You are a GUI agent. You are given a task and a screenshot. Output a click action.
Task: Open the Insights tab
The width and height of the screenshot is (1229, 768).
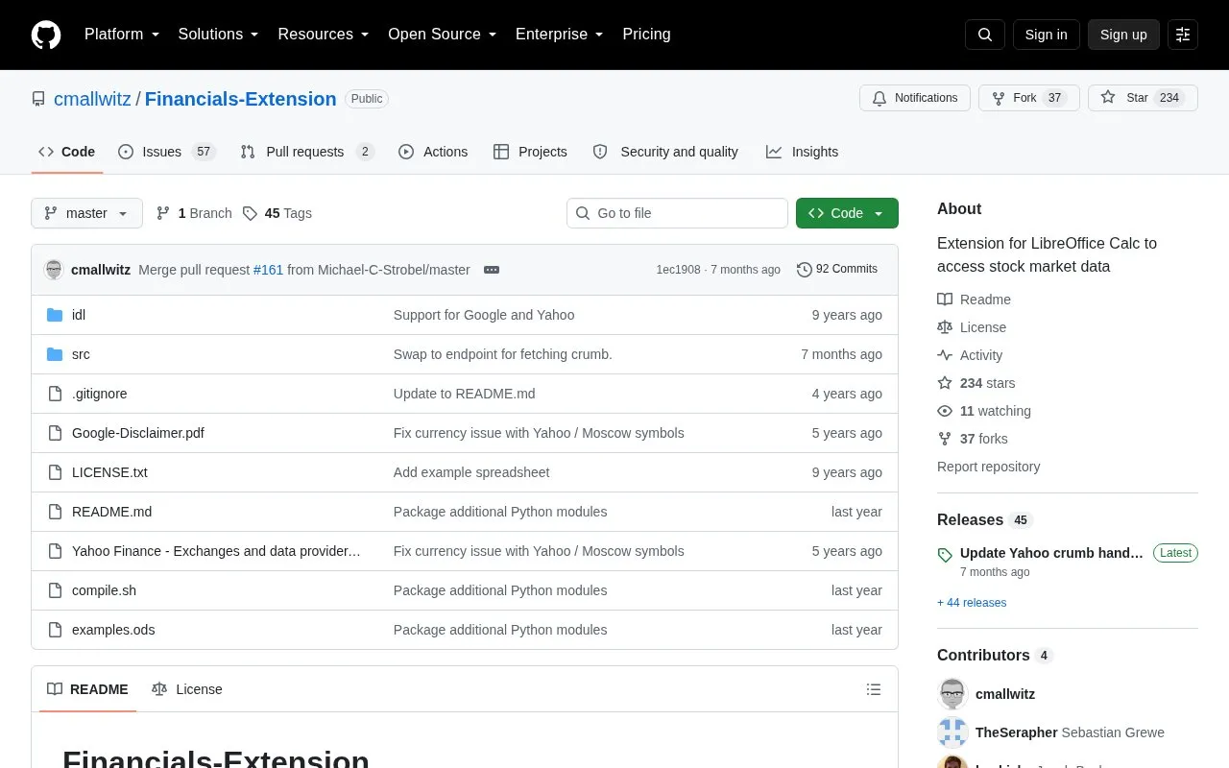click(x=802, y=152)
